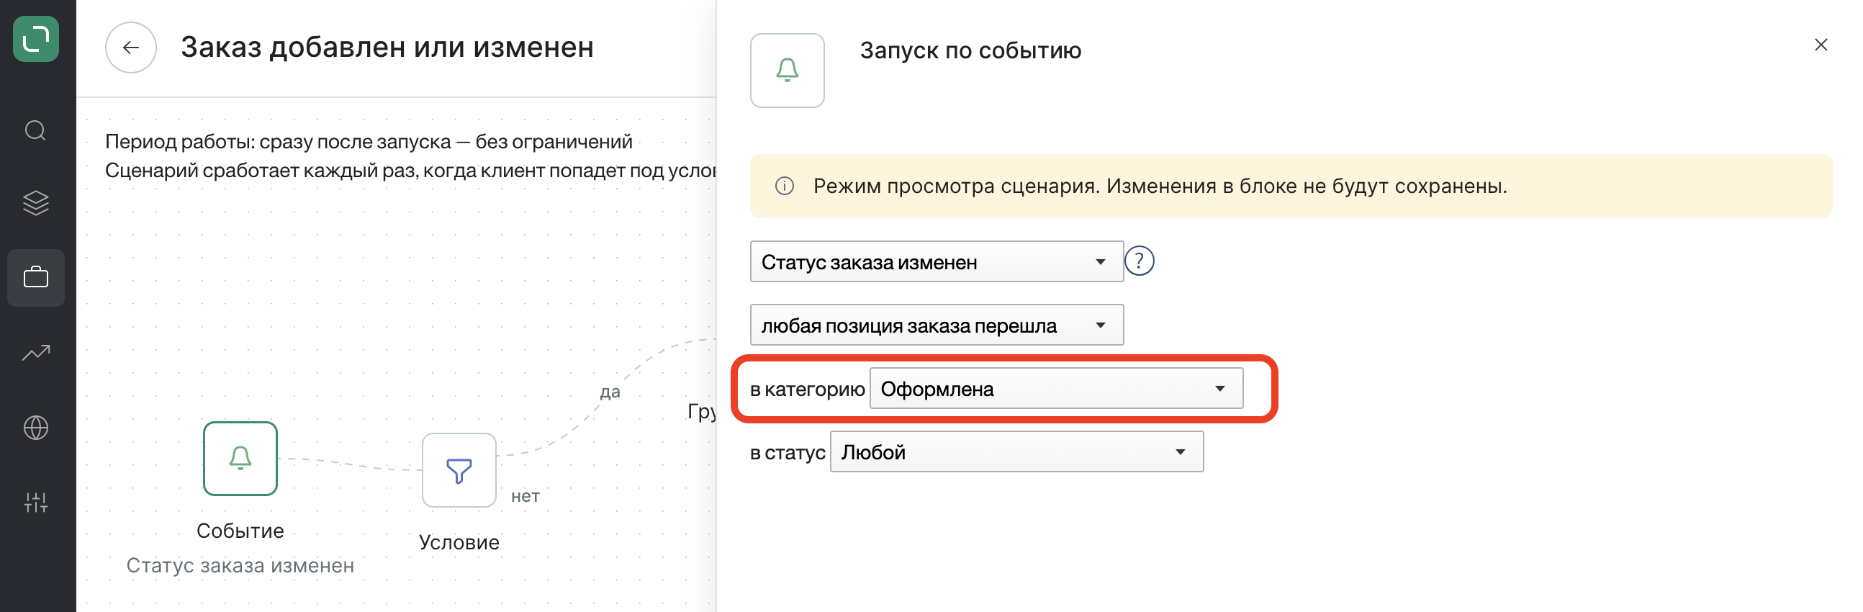Screen dimensions: 1863x612
Task: Open the layers section in sidebar
Action: (36, 203)
